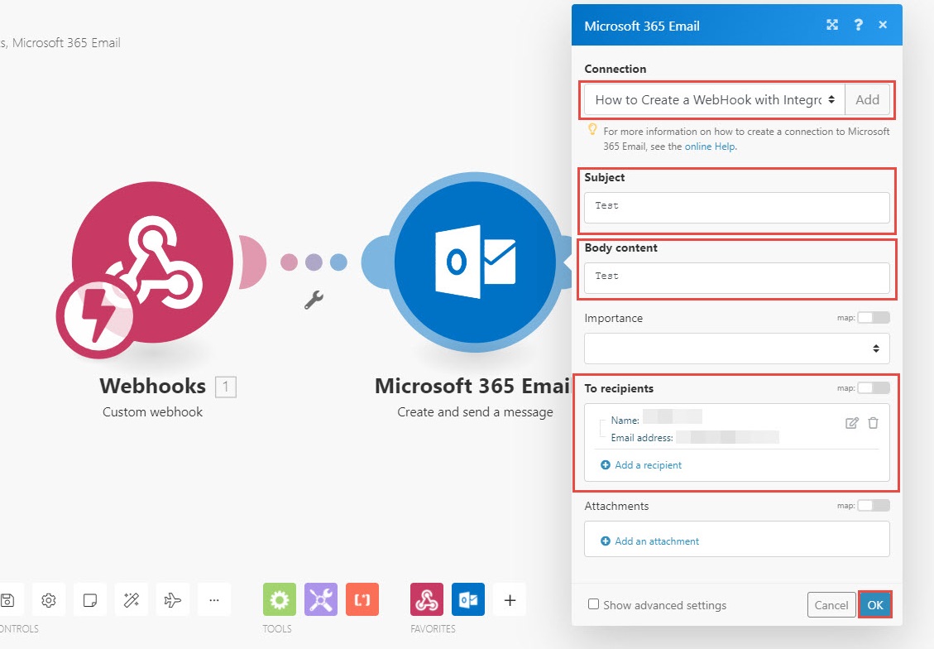This screenshot has height=649, width=934.
Task: Open help with the question mark icon
Action: (x=858, y=25)
